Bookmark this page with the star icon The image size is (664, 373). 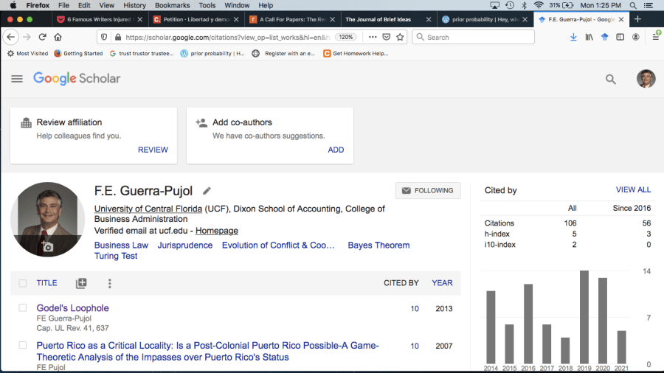click(x=400, y=37)
